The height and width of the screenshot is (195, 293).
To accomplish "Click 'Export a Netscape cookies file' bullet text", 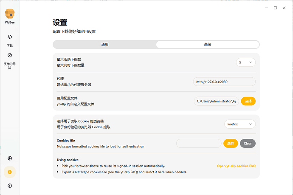I will coord(124,172).
